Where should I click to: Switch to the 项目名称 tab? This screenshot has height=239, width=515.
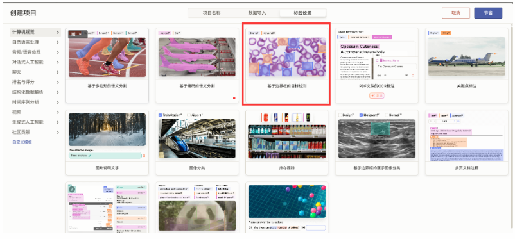coord(211,13)
